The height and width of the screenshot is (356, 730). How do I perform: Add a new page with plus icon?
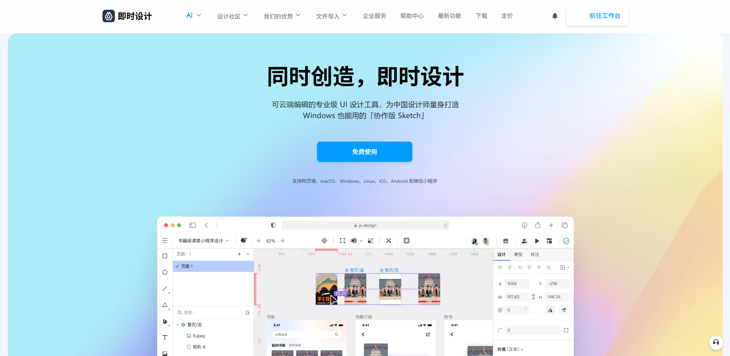pos(239,254)
